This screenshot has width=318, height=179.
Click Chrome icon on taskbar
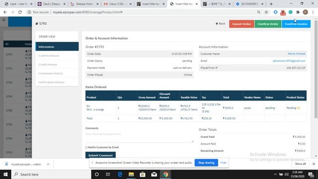165,175
